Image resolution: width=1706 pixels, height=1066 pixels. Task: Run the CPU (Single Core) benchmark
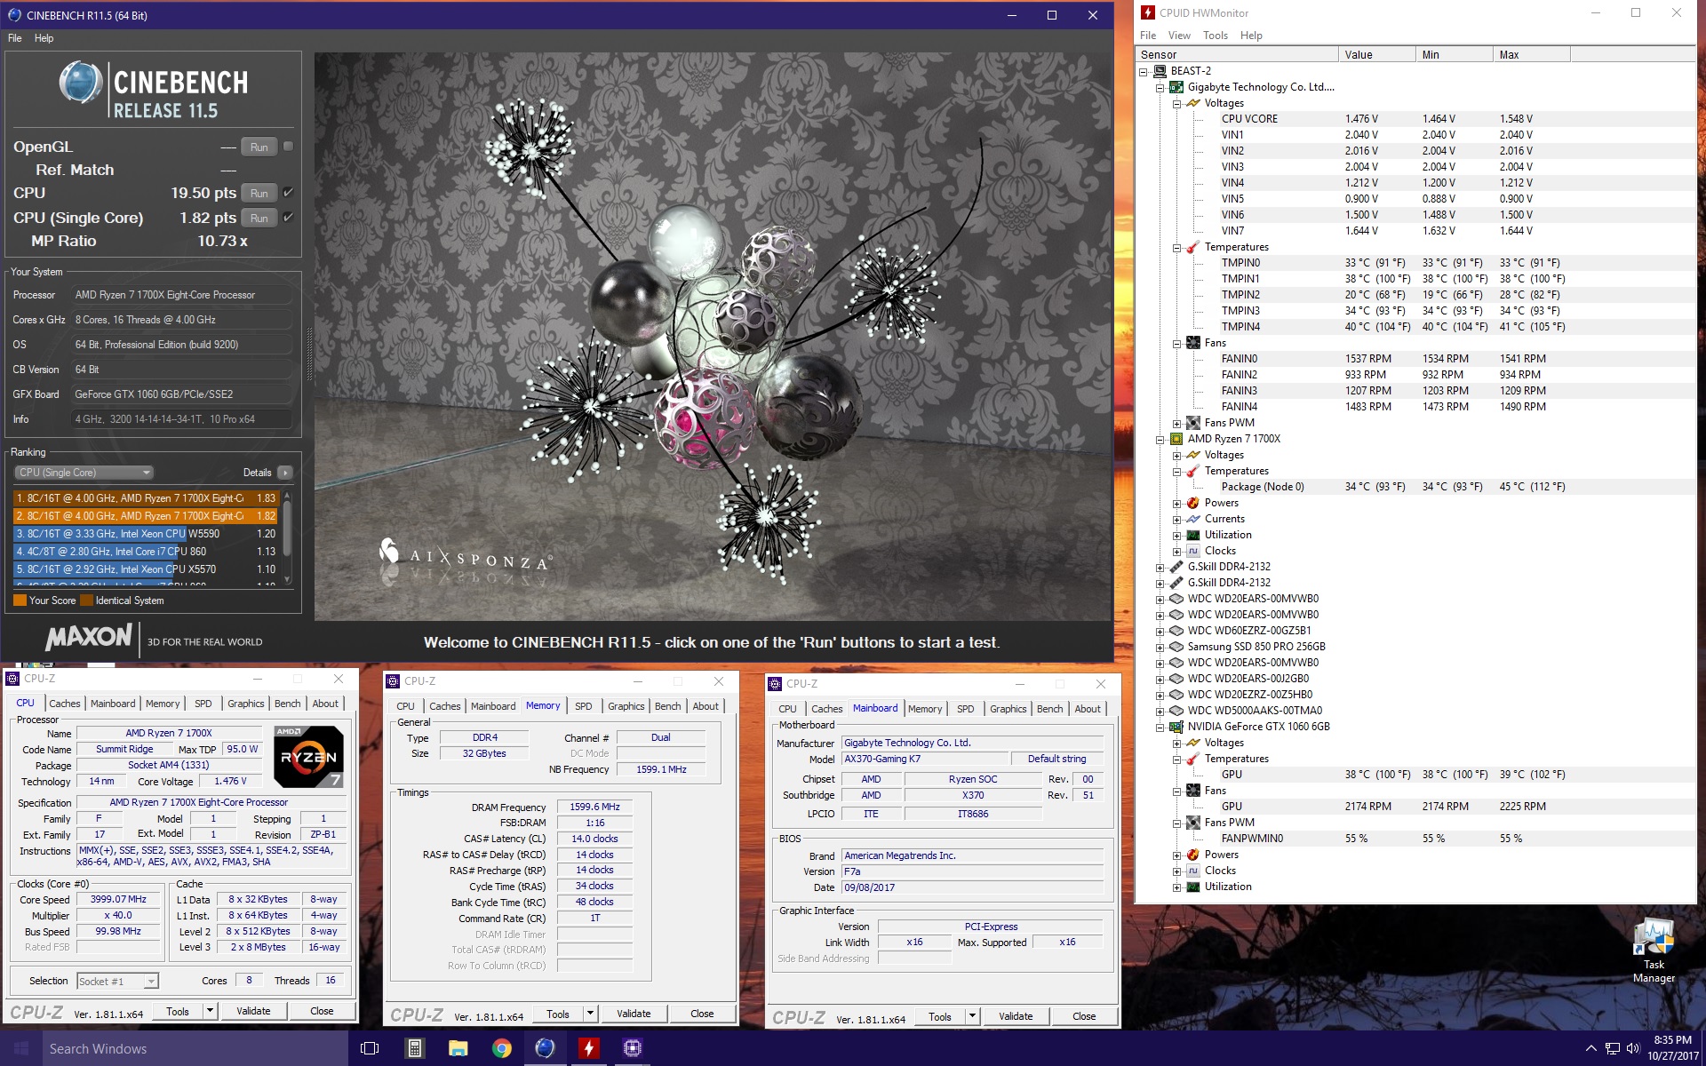point(259,218)
